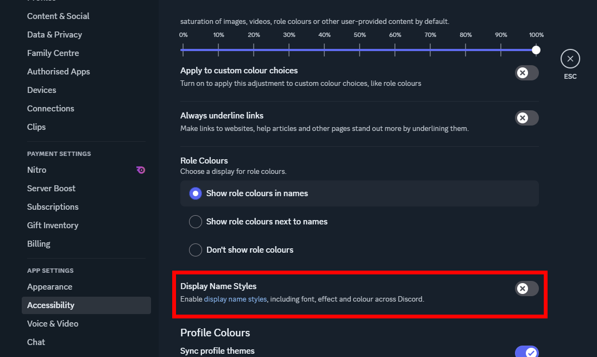Select Show role colours in names
Viewport: 597px width, 357px height.
tap(196, 193)
